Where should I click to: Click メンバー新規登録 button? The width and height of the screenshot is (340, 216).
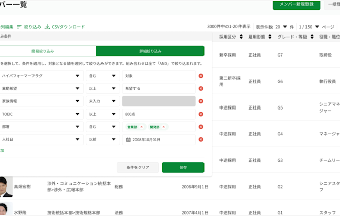(296, 5)
